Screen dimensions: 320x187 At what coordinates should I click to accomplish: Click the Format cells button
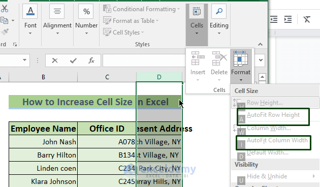(x=241, y=66)
